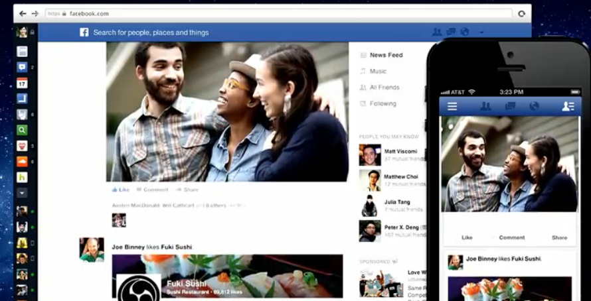Click Matthew Choi's profile thumbnail

tap(370, 180)
